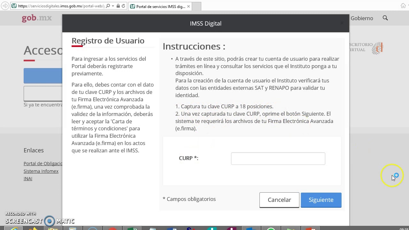Click the white outlined button under Acceso
409x230 pixels.
coord(43,94)
